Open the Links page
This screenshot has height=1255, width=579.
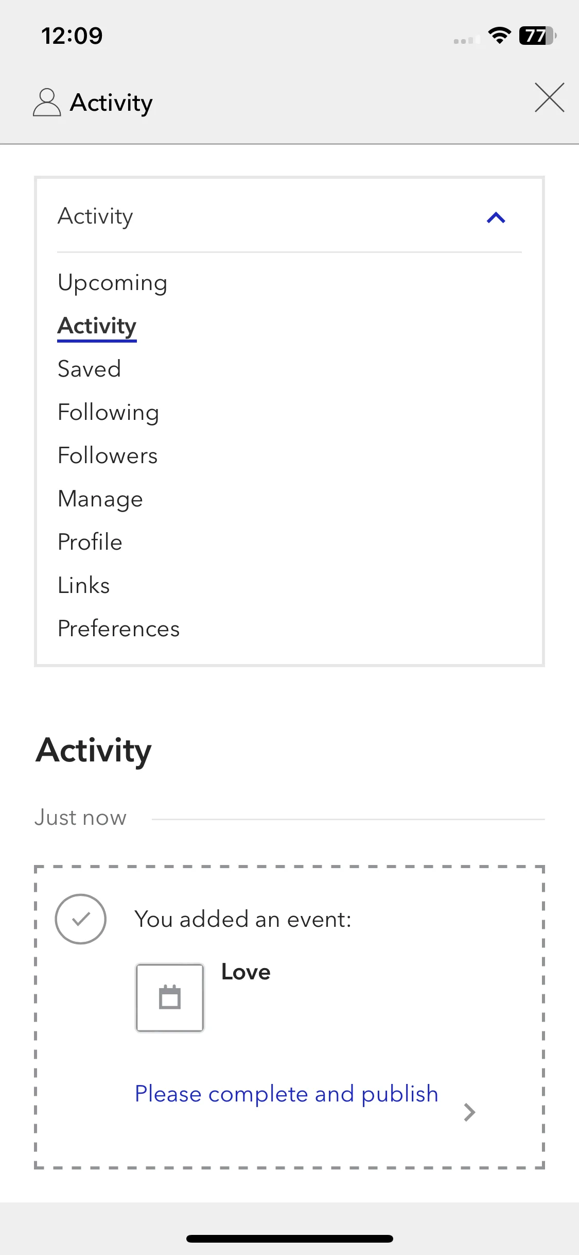[84, 585]
